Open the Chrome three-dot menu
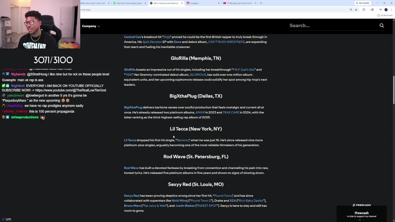 pos(392,10)
